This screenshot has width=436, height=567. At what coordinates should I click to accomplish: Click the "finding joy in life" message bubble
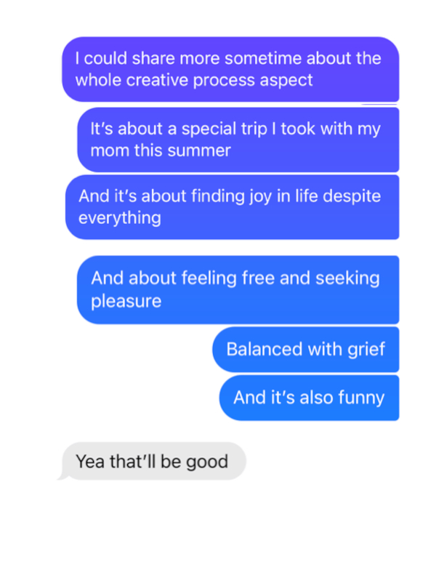point(232,207)
